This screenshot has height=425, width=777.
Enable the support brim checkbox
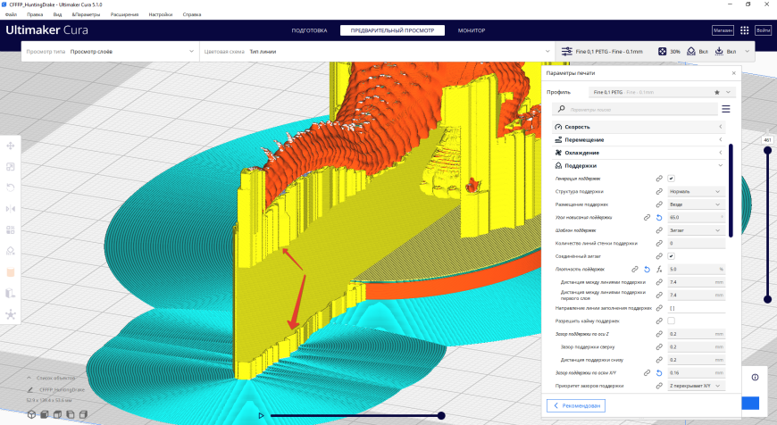(671, 321)
